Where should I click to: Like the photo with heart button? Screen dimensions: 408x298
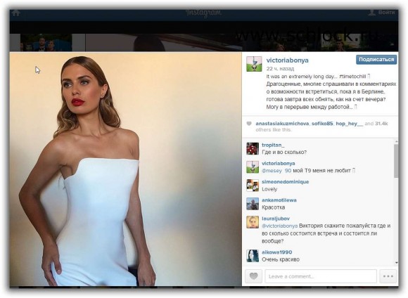click(254, 276)
